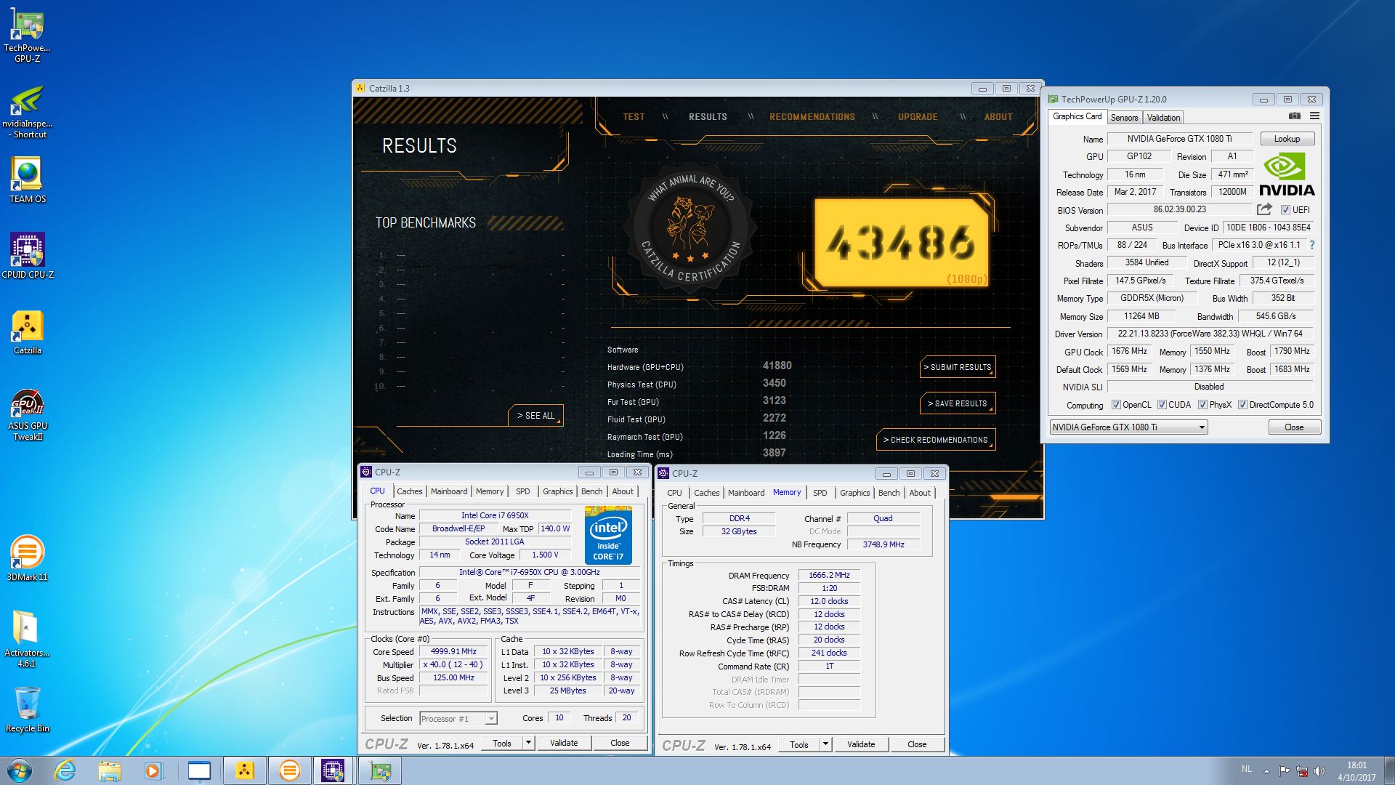
Task: Show hidden tray icons arrow
Action: click(1266, 771)
